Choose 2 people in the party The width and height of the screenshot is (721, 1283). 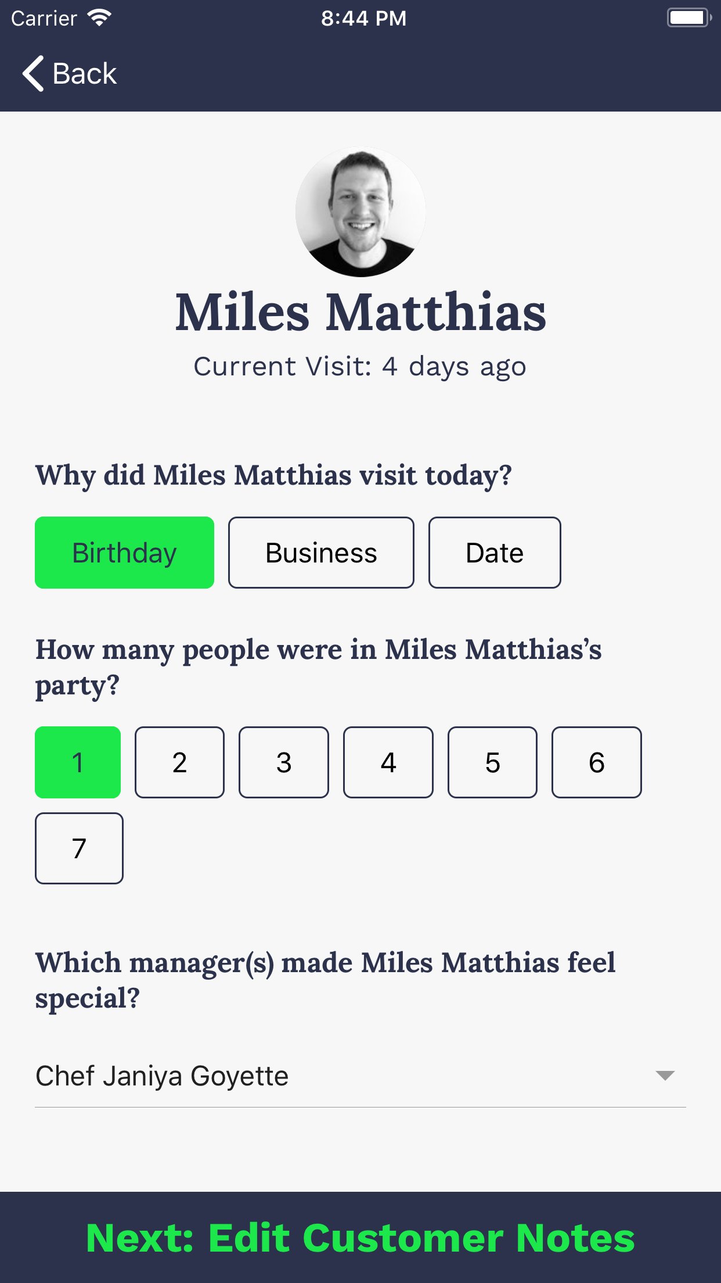(179, 762)
